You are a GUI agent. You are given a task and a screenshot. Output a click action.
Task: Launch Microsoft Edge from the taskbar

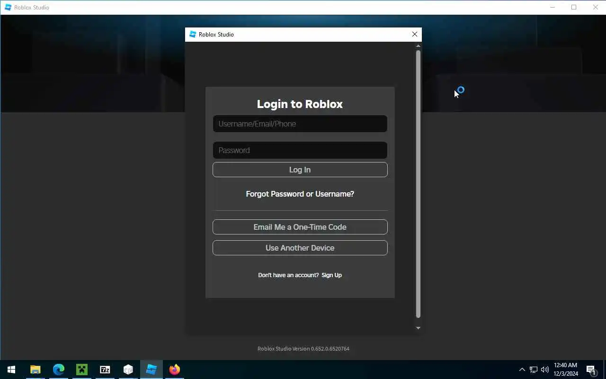point(58,370)
